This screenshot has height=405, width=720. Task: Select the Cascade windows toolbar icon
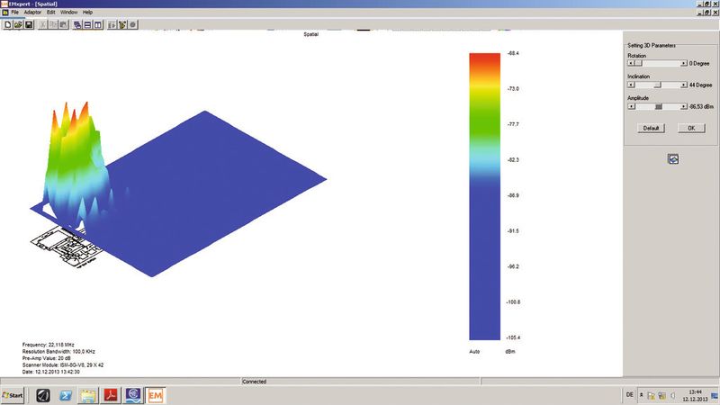click(x=77, y=25)
